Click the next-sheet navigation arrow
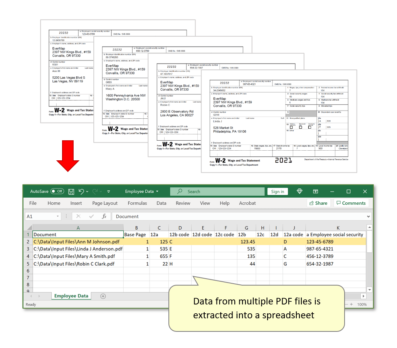This screenshot has width=397, height=348. [x=40, y=296]
